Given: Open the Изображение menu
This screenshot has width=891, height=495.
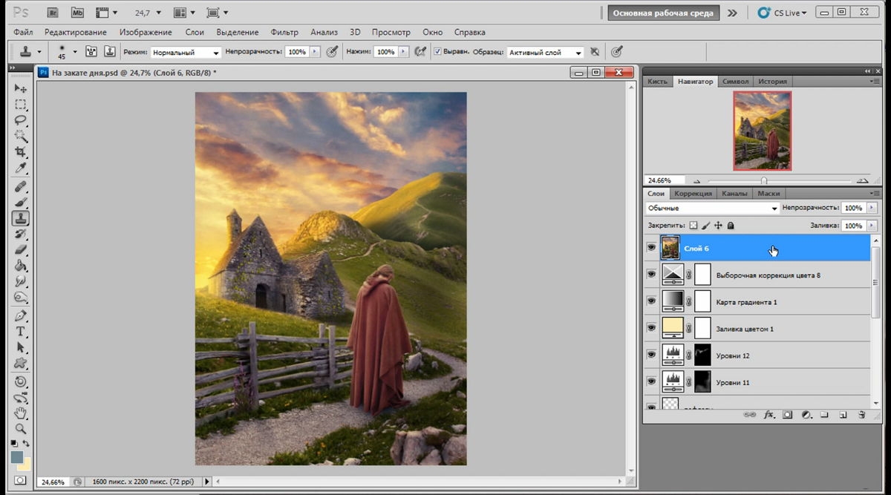Looking at the screenshot, I should pyautogui.click(x=146, y=32).
